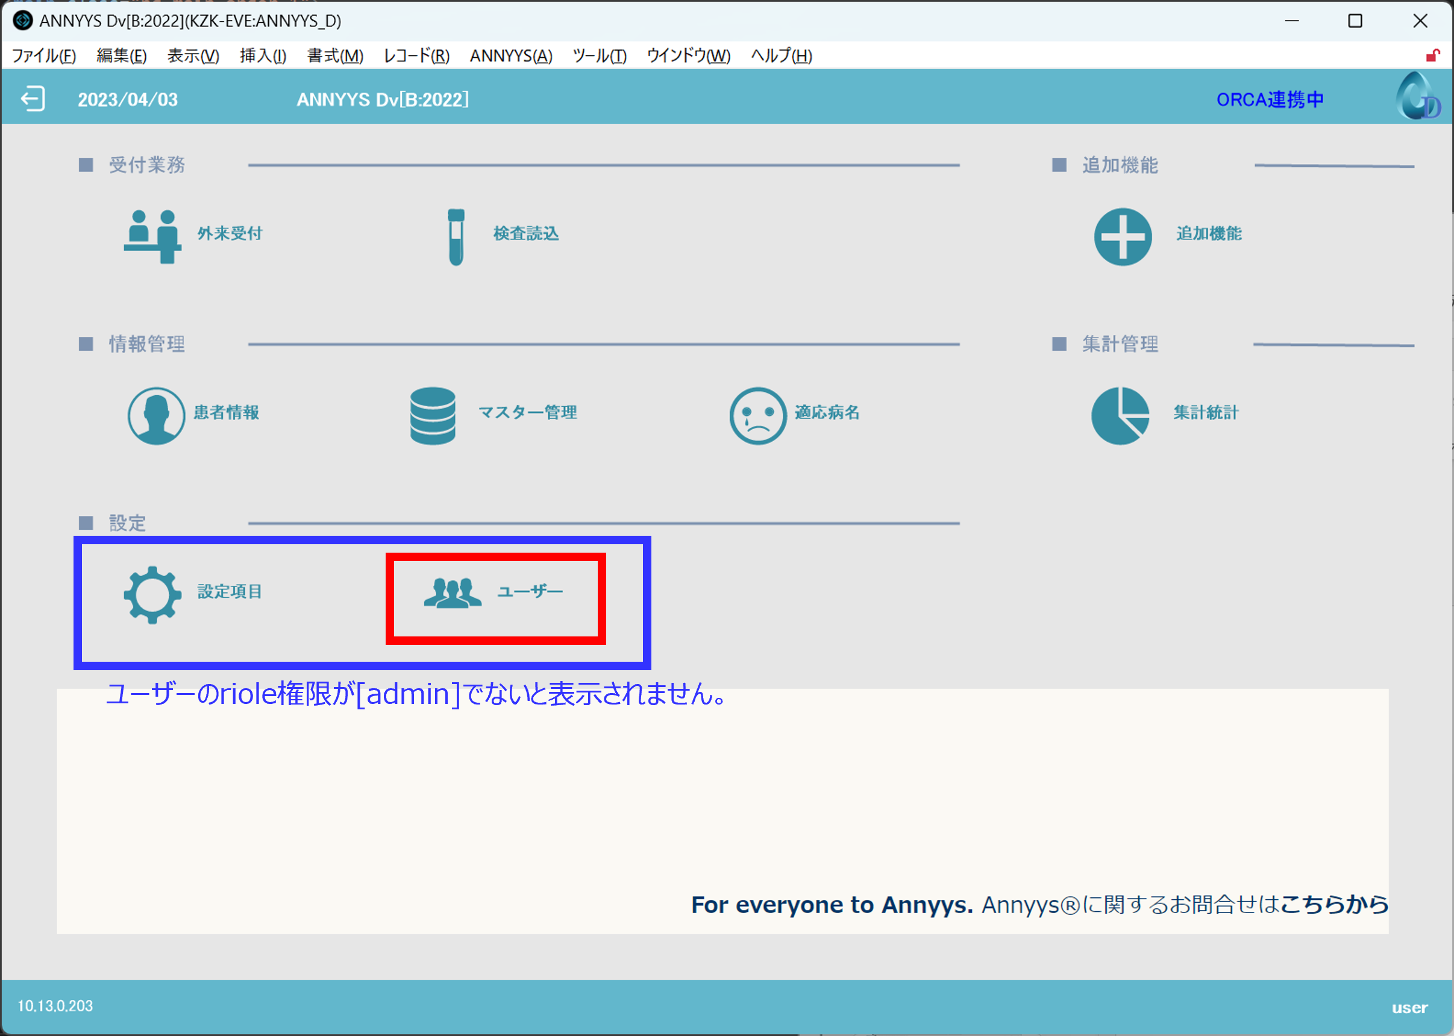Open 検査読込 test tube icon
The height and width of the screenshot is (1036, 1454).
456,237
